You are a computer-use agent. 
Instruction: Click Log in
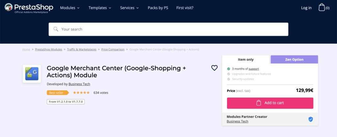click(x=306, y=8)
